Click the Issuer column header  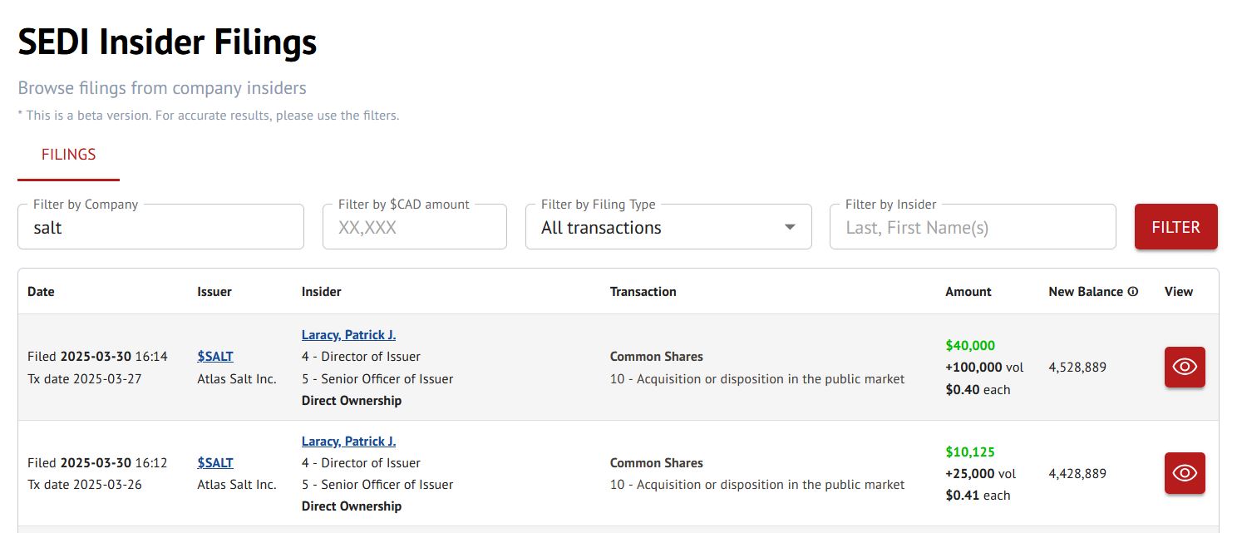point(214,292)
